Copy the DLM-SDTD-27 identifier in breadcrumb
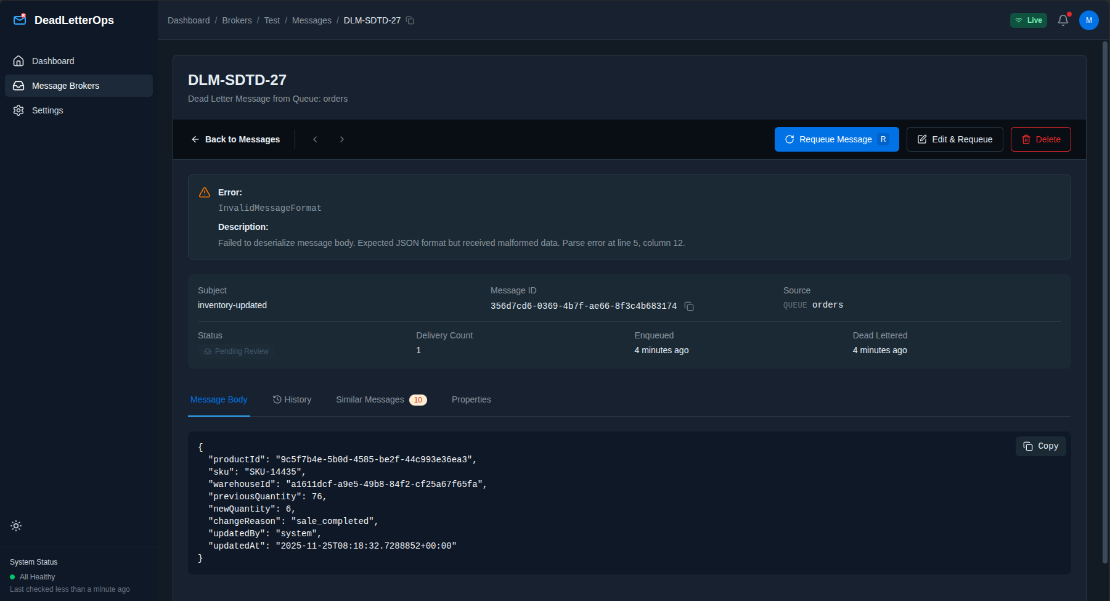Viewport: 1110px width, 601px height. pos(410,20)
